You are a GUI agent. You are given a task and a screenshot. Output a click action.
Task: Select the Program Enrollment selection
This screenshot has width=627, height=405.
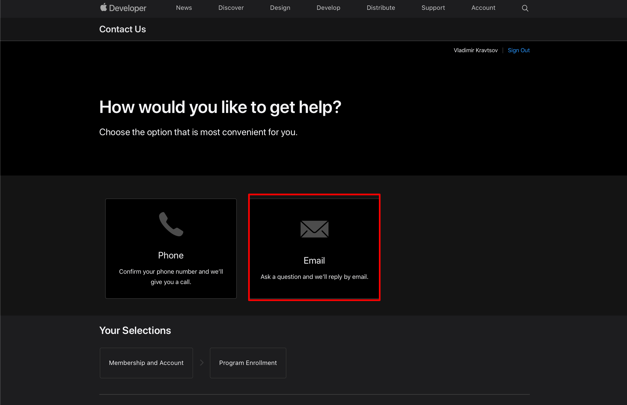pyautogui.click(x=248, y=363)
